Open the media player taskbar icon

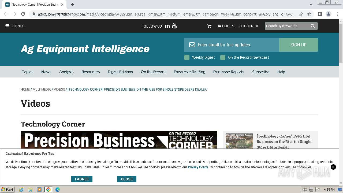coord(39,190)
